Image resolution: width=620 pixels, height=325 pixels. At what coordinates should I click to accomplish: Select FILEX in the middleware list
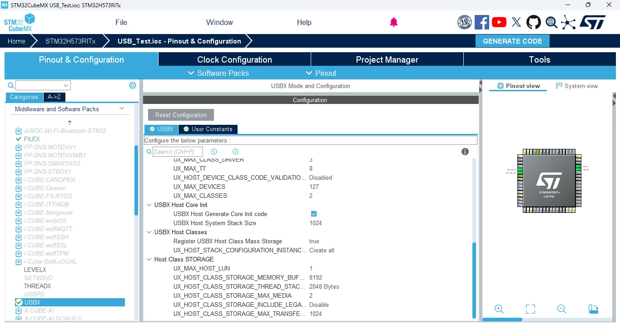coord(32,139)
